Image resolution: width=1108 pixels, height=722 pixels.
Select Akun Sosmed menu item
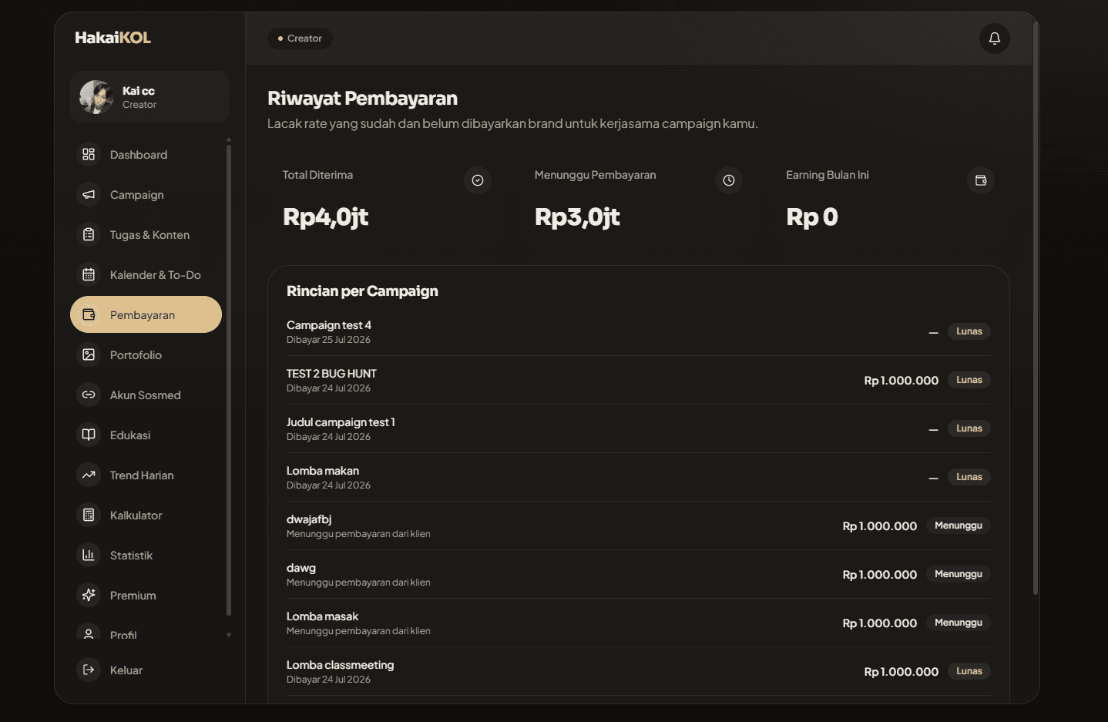click(146, 395)
